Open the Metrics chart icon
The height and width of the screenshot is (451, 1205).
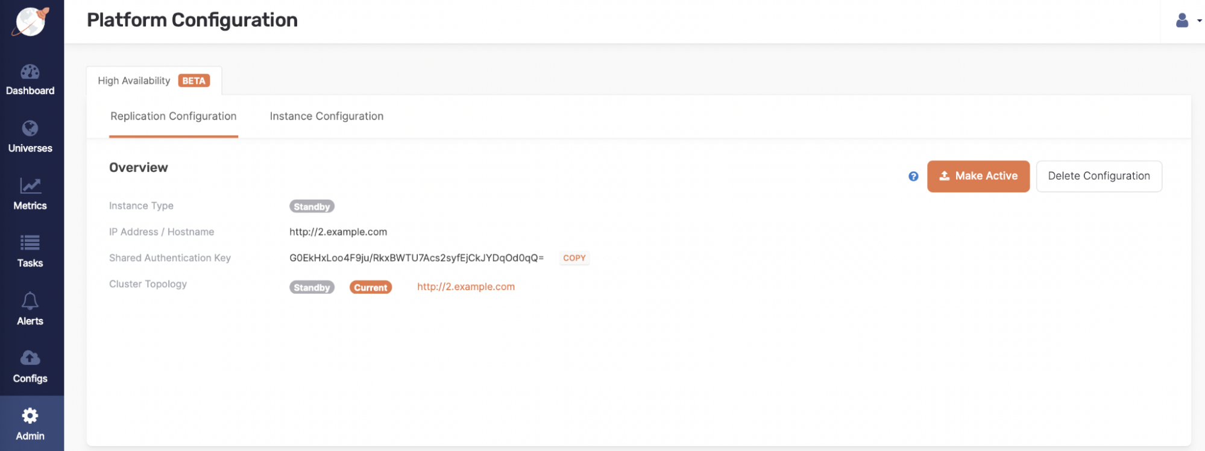30,186
